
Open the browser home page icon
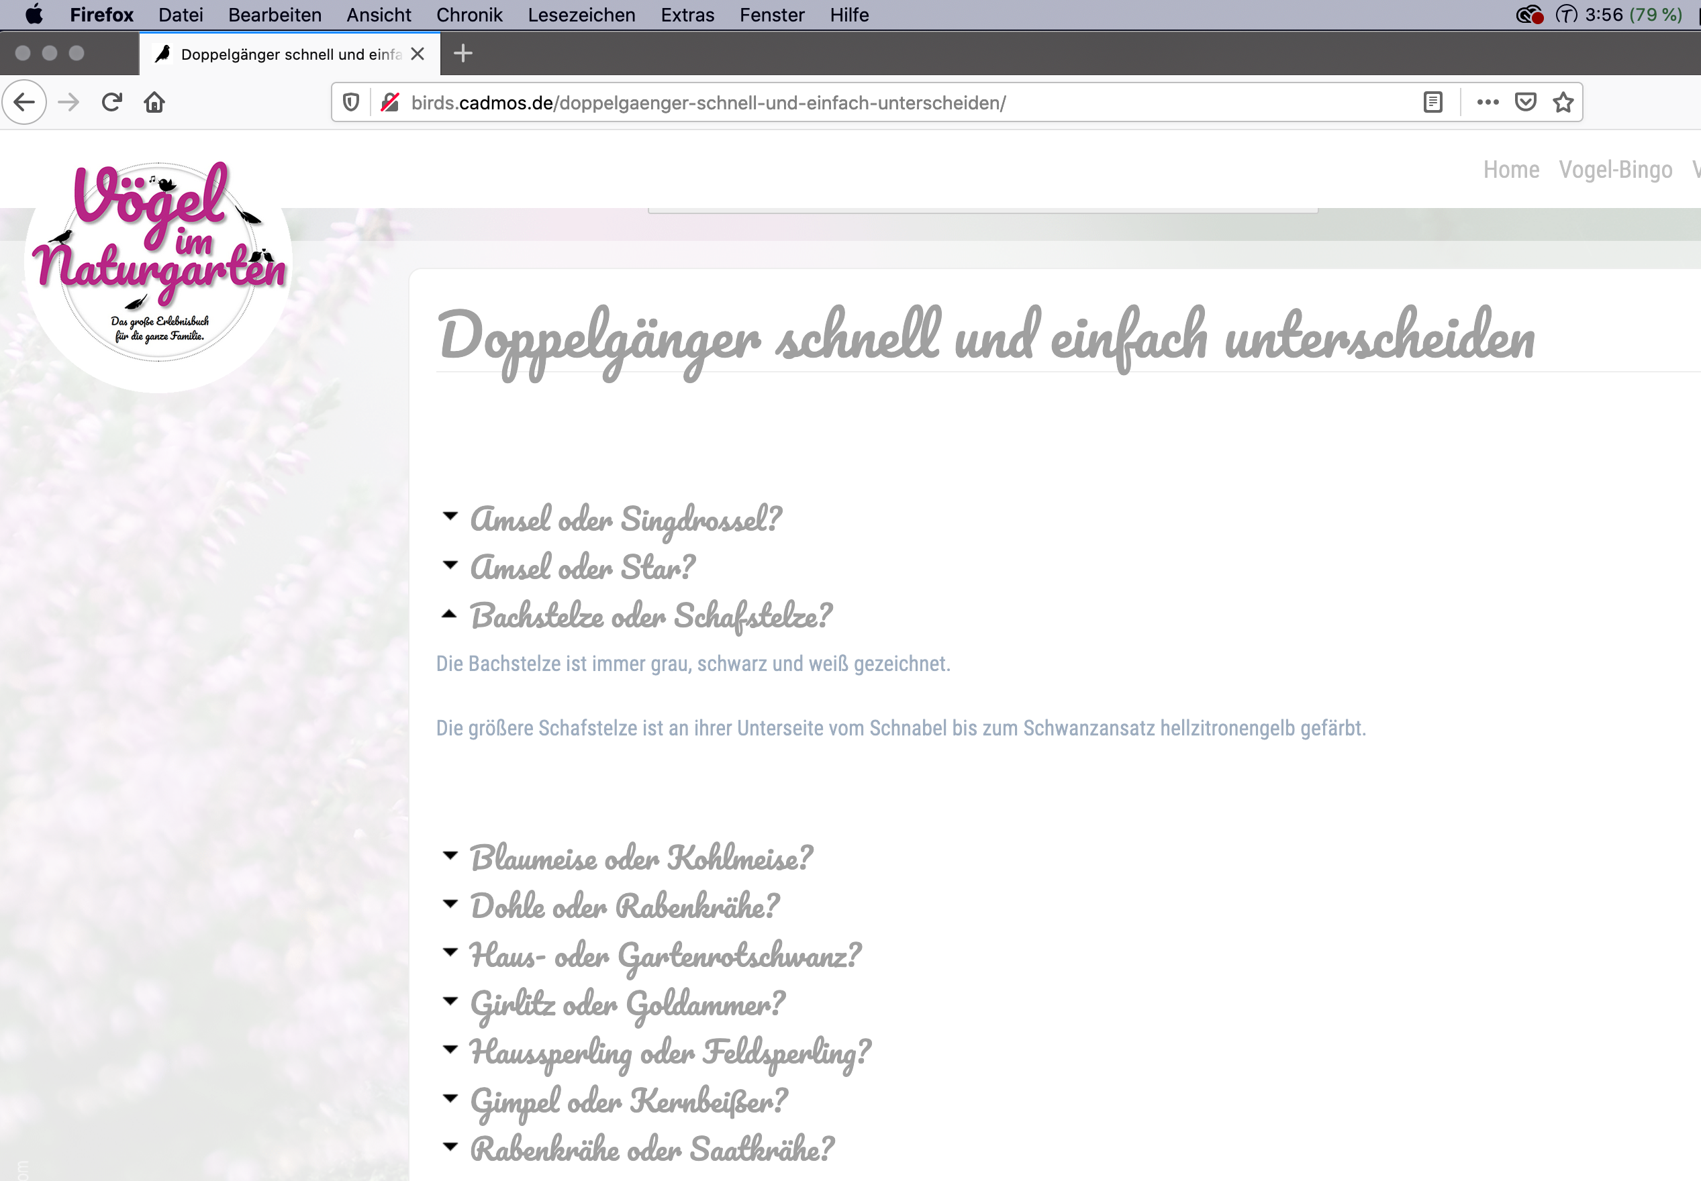(154, 102)
